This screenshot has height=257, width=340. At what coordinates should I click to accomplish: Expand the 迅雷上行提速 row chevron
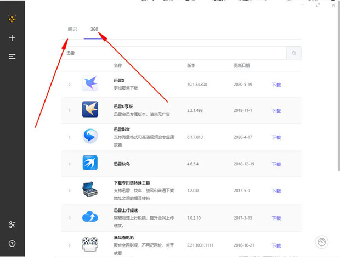pos(70,217)
